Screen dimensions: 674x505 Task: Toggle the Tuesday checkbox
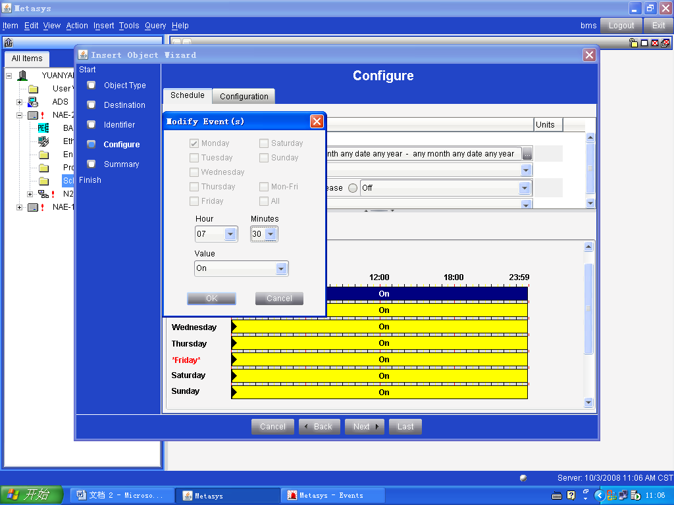tap(194, 158)
